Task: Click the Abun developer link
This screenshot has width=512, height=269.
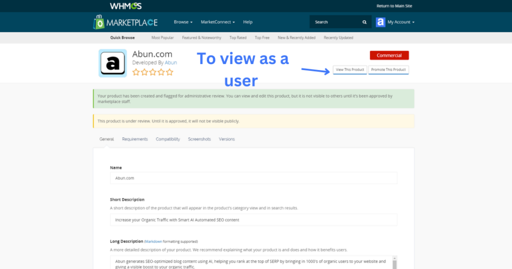Action: 171,62
